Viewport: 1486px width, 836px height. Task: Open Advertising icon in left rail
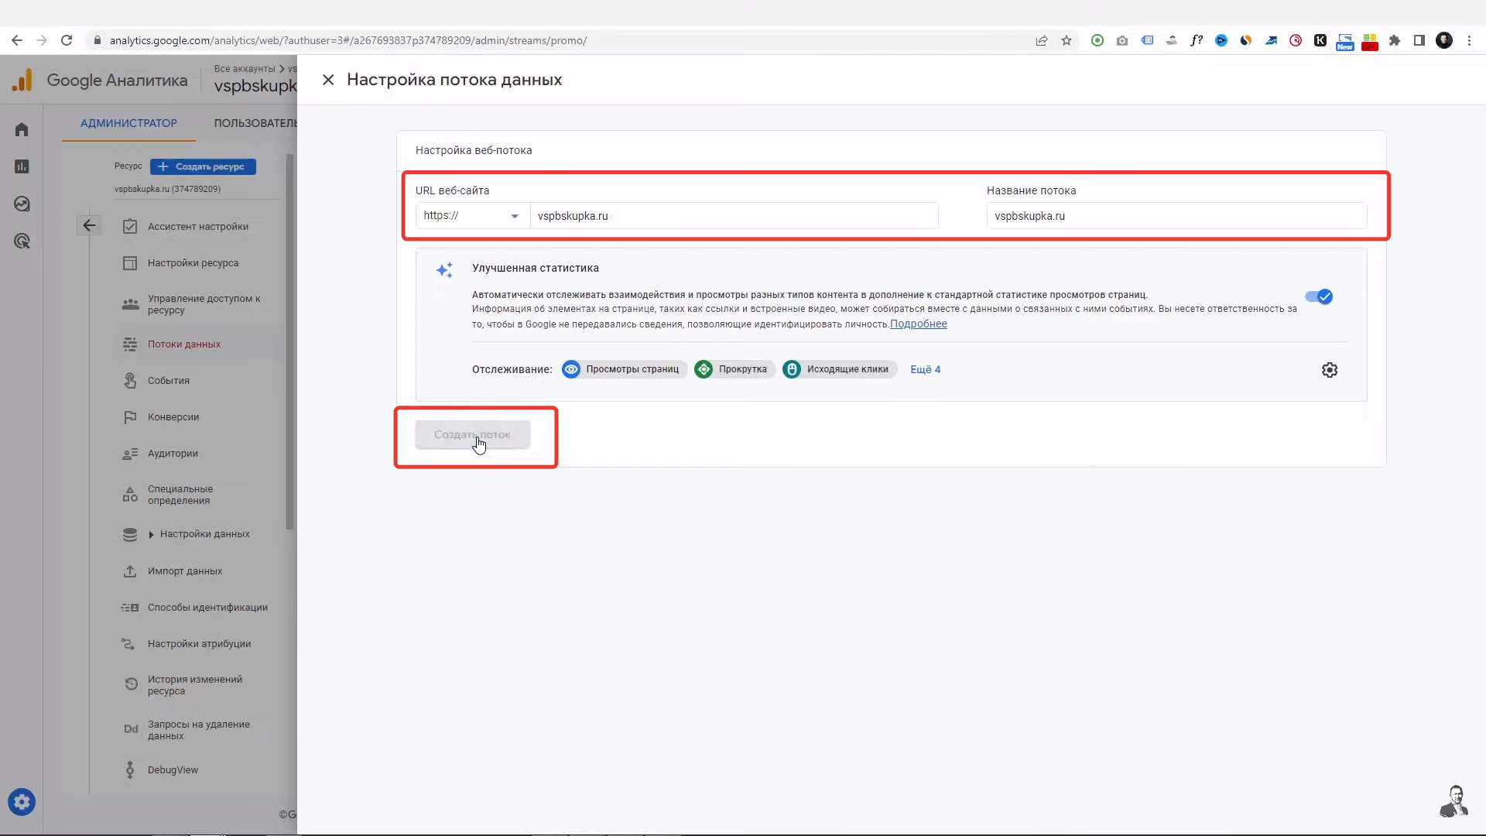click(22, 241)
